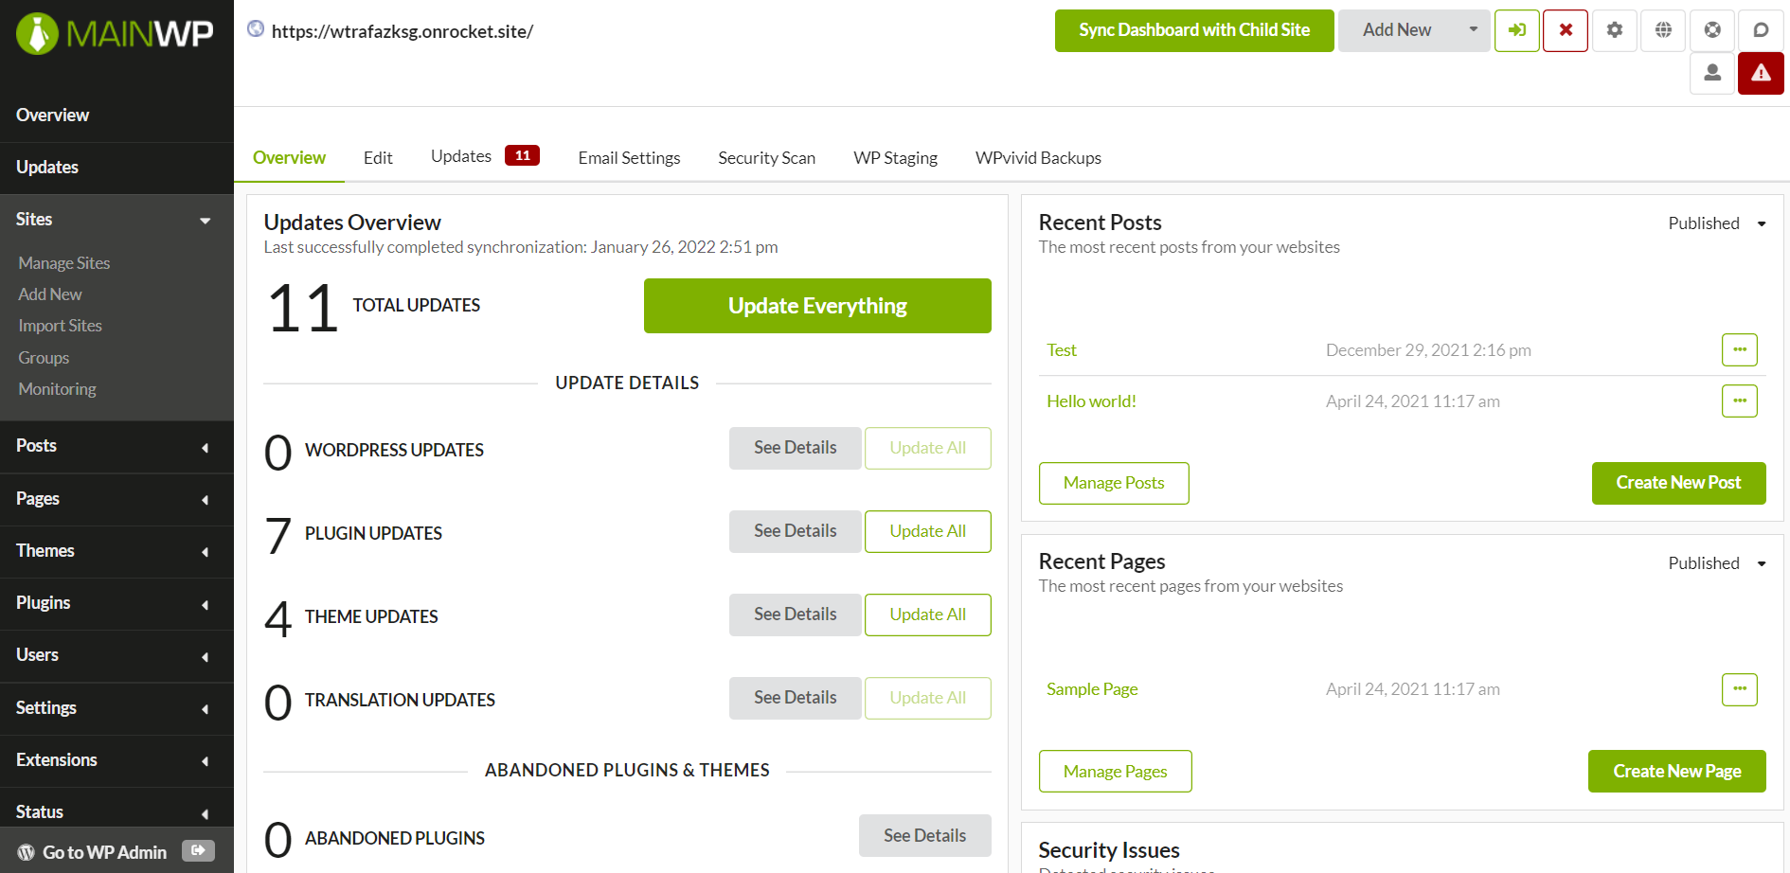Open the gear settings icon in the header

tap(1615, 30)
